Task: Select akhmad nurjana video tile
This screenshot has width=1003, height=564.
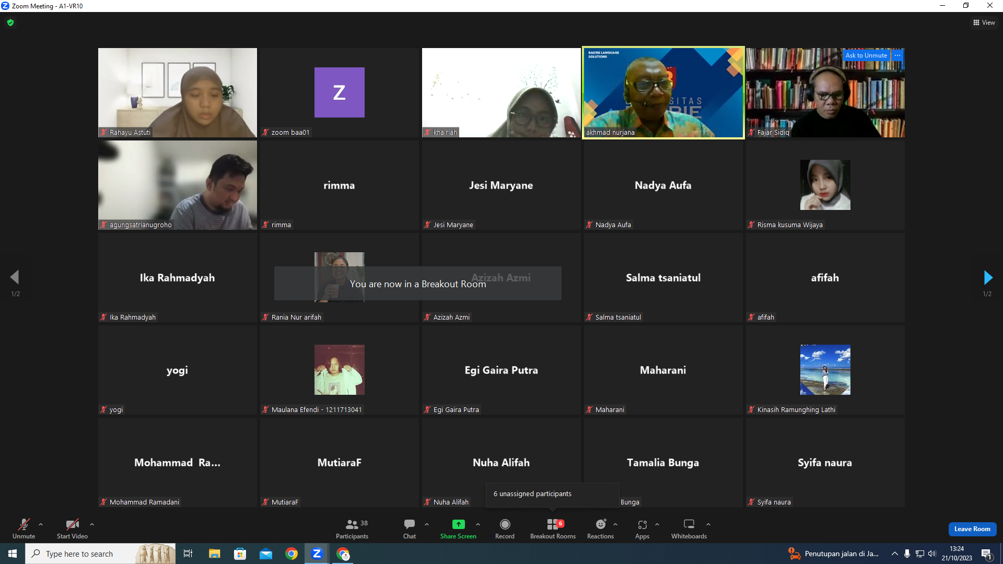Action: 663,92
